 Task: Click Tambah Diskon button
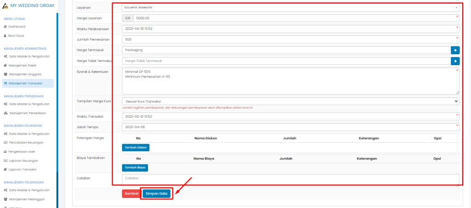(136, 147)
